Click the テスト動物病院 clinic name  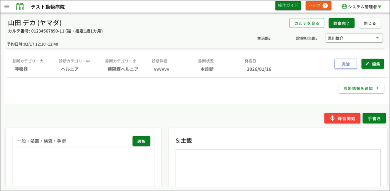click(x=48, y=7)
